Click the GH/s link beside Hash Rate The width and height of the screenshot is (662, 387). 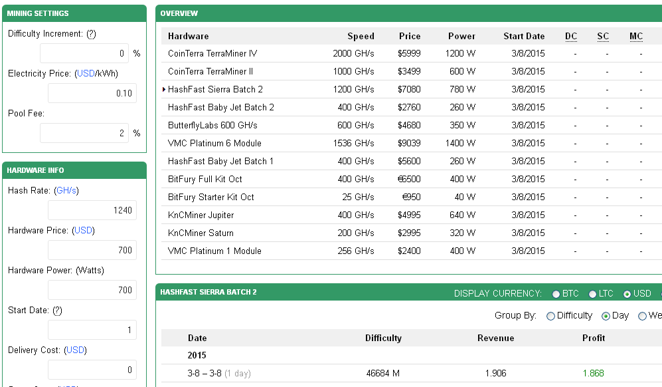(66, 191)
